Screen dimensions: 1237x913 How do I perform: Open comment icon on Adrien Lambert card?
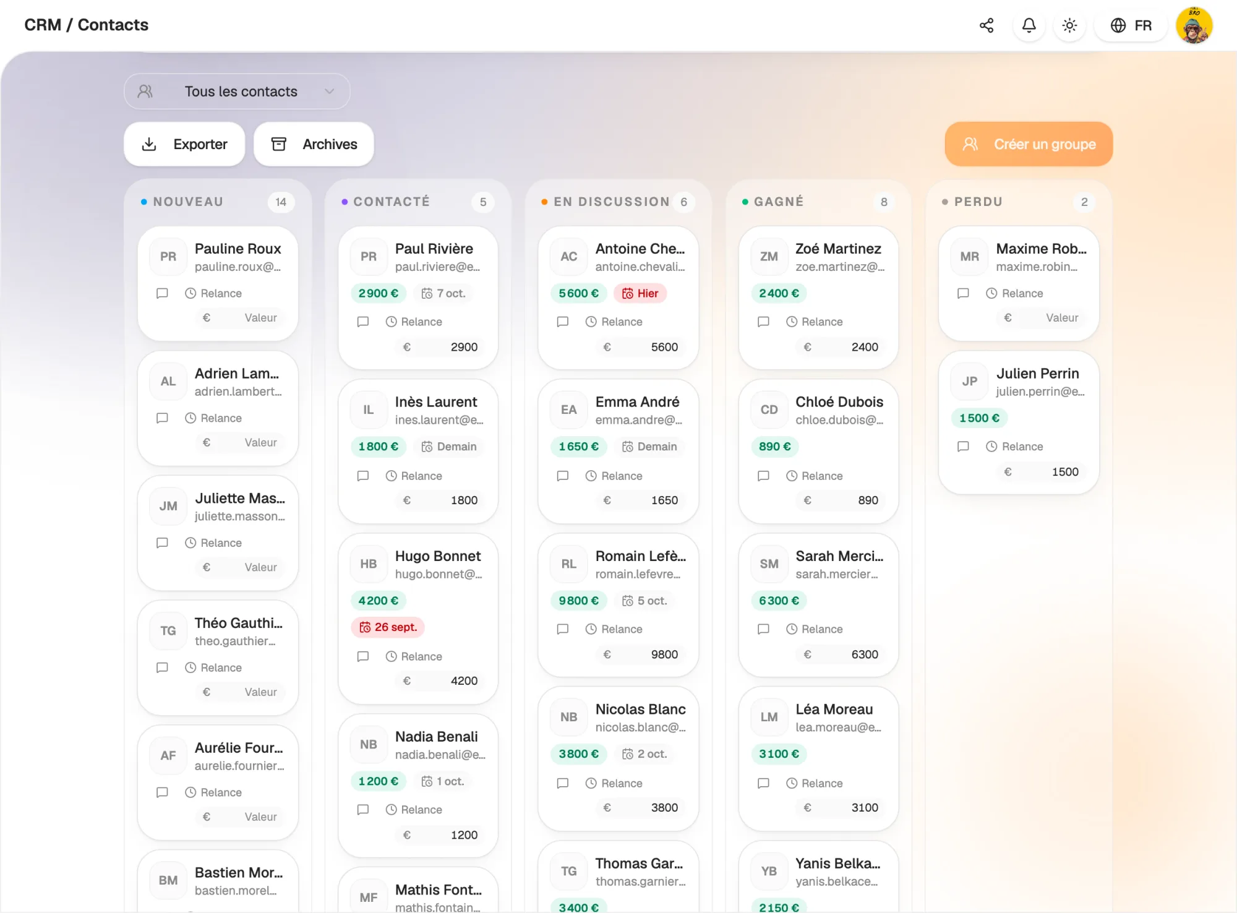pos(162,418)
